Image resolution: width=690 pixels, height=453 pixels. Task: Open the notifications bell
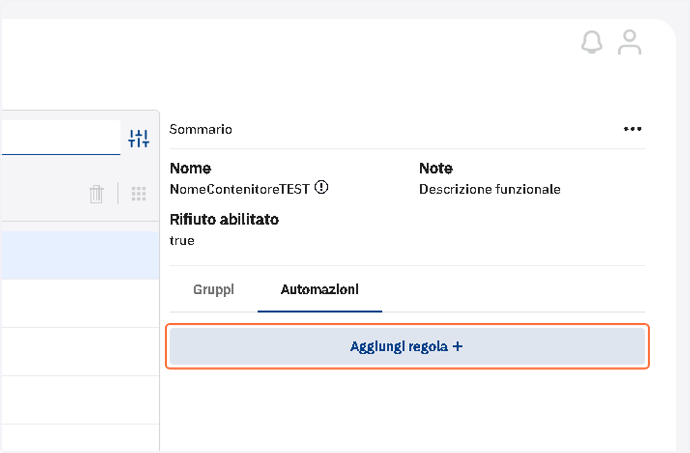(x=592, y=43)
